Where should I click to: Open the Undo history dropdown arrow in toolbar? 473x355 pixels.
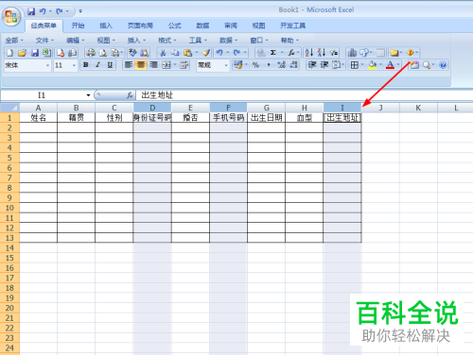tap(227, 53)
